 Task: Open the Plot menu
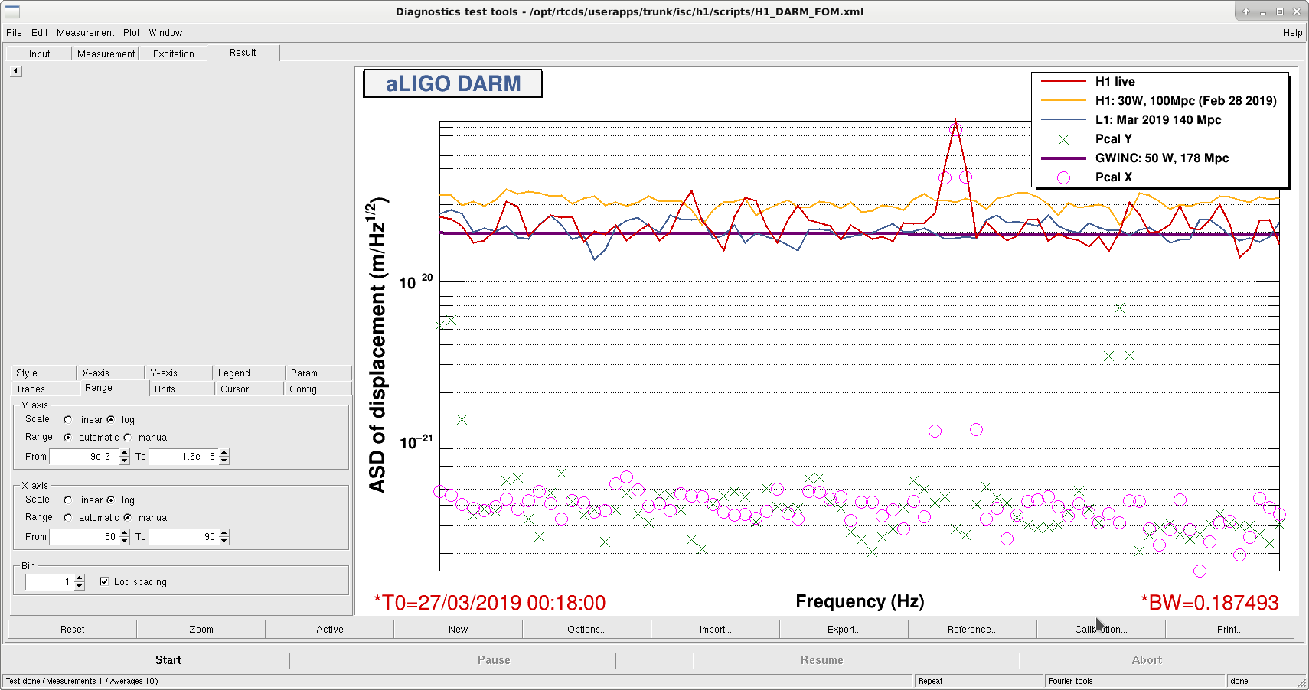(x=132, y=33)
